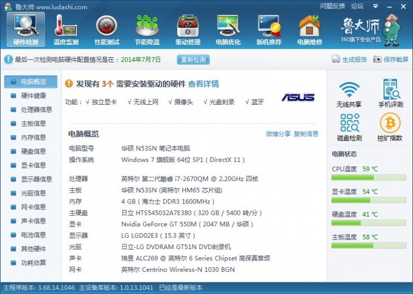This screenshot has width=413, height=294.
Task: Click the LG LGD02E3 display text
Action: coord(158,236)
